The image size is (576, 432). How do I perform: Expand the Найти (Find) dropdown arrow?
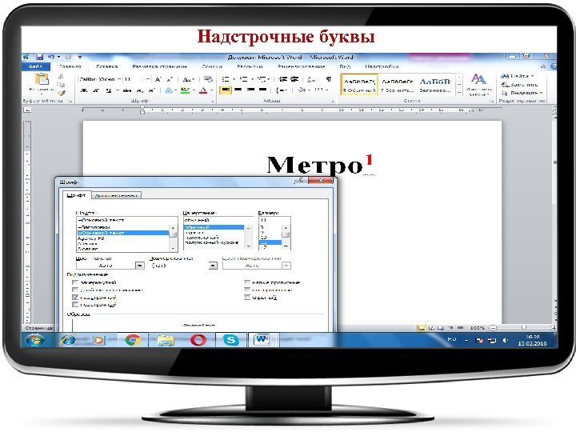(x=532, y=76)
